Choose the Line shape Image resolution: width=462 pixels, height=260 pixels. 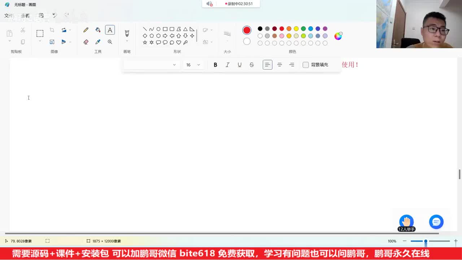click(x=145, y=29)
